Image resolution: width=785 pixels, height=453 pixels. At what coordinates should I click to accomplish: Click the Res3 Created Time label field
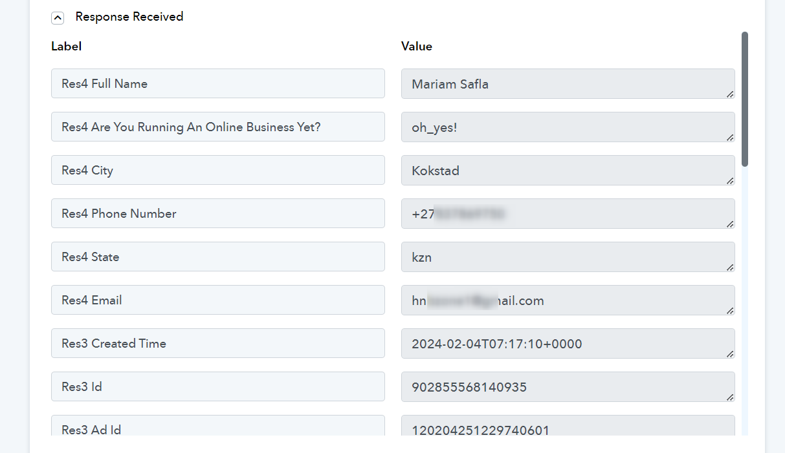[218, 343]
